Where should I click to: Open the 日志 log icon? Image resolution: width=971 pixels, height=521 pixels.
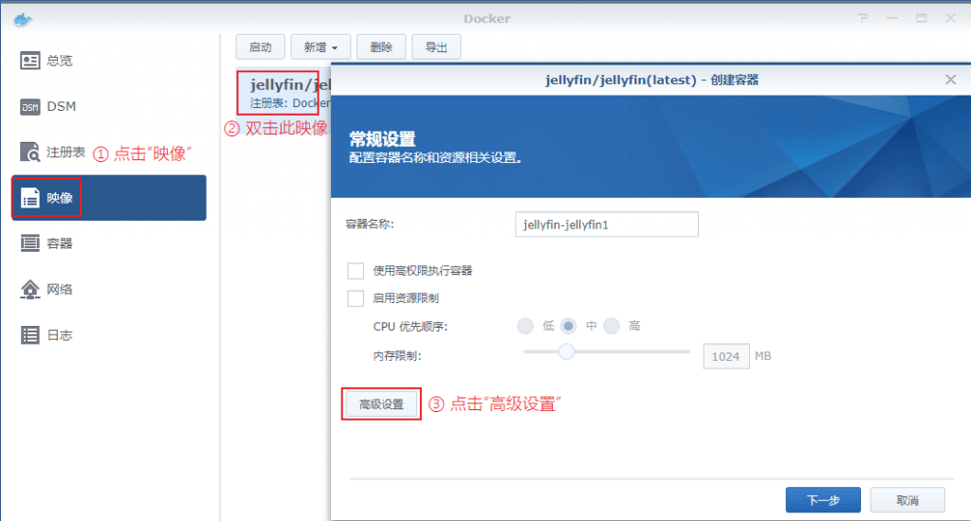pyautogui.click(x=30, y=335)
